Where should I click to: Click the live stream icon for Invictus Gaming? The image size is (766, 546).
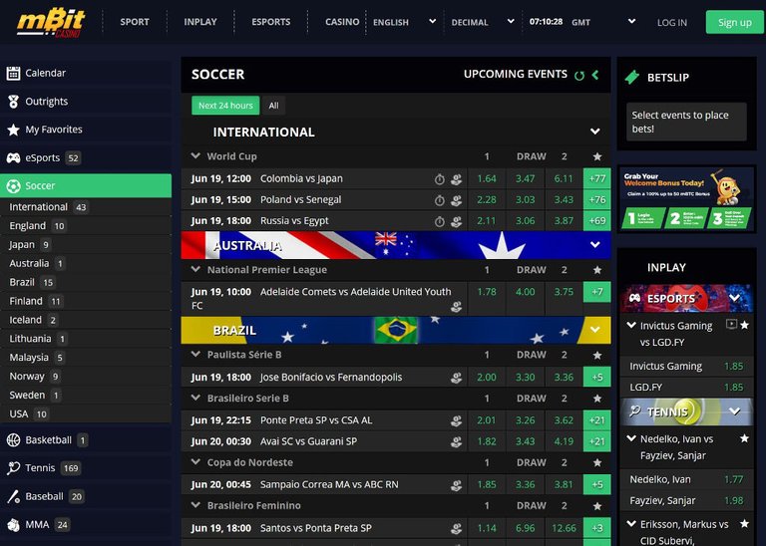point(731,324)
